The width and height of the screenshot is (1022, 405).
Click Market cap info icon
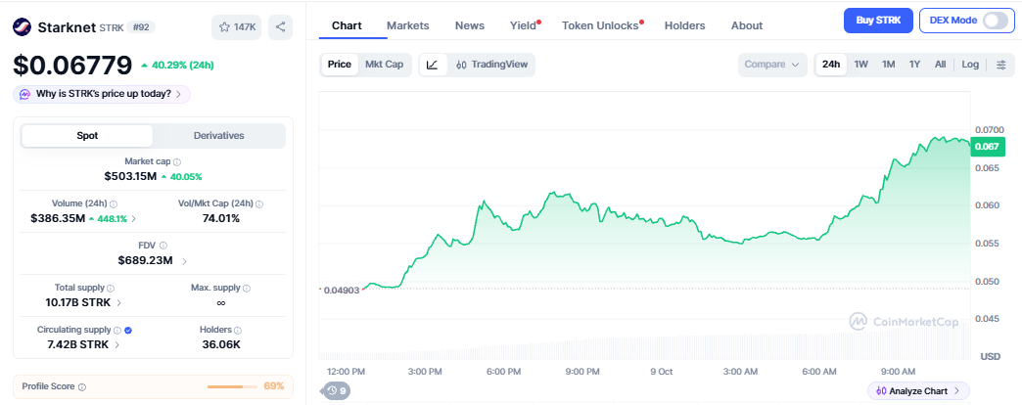point(177,161)
